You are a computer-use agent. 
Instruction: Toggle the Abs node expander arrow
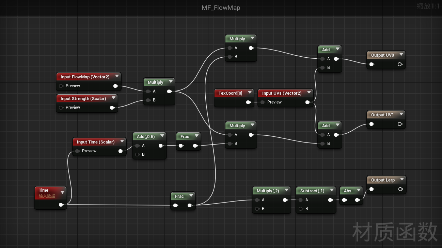[358, 190]
